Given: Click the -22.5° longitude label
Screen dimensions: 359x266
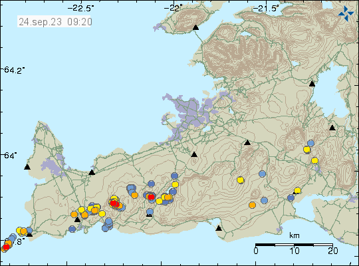Looking at the screenshot, I should (81, 9).
